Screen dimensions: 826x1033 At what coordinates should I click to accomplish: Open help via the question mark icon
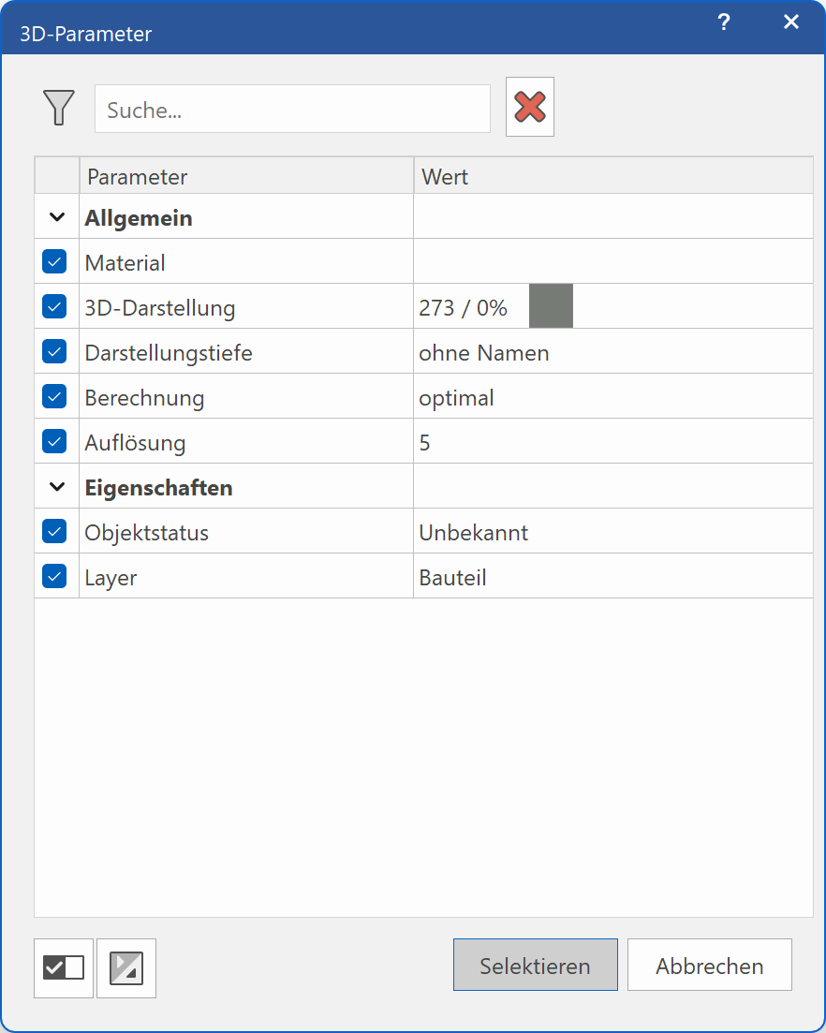(724, 22)
